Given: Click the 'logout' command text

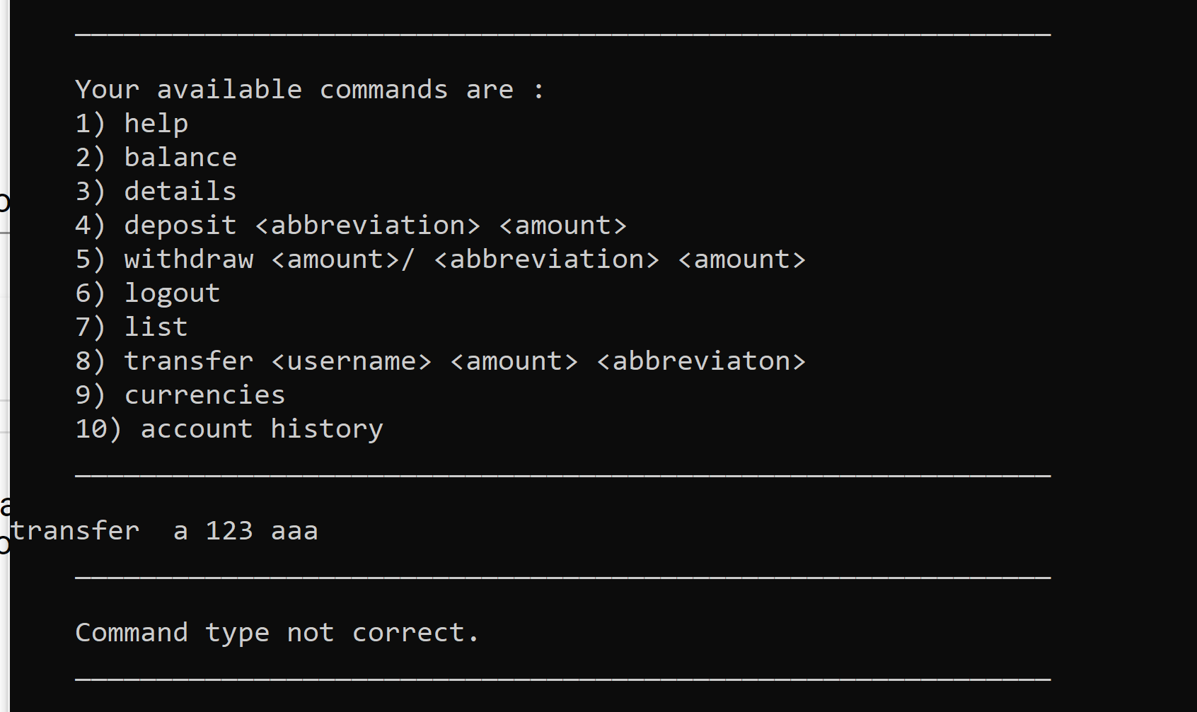Looking at the screenshot, I should point(172,293).
